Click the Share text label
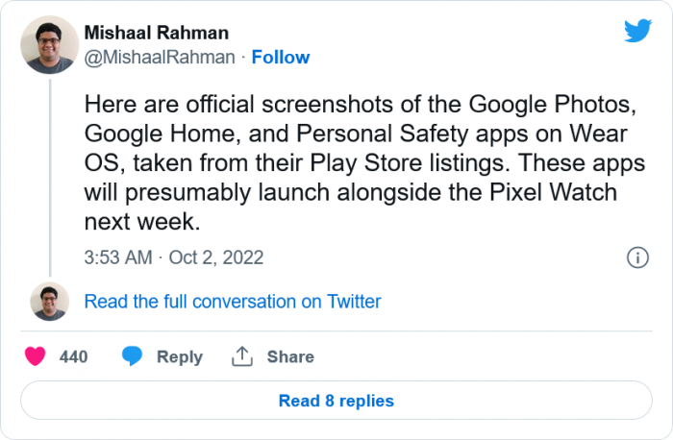This screenshot has height=440, width=673. point(290,356)
